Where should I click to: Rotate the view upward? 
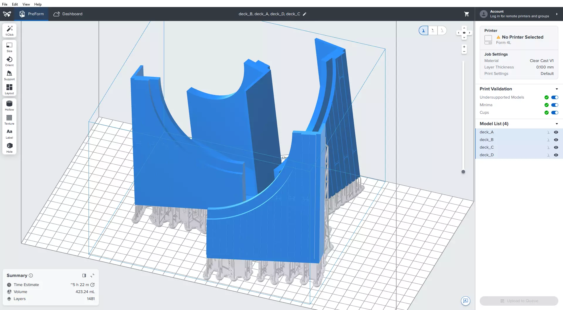(464, 28)
